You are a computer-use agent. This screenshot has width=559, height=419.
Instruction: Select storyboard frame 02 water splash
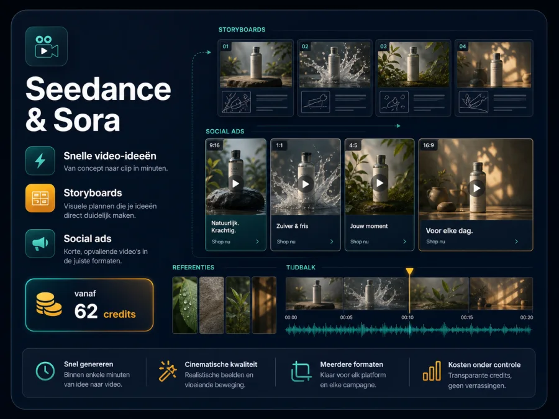click(335, 65)
